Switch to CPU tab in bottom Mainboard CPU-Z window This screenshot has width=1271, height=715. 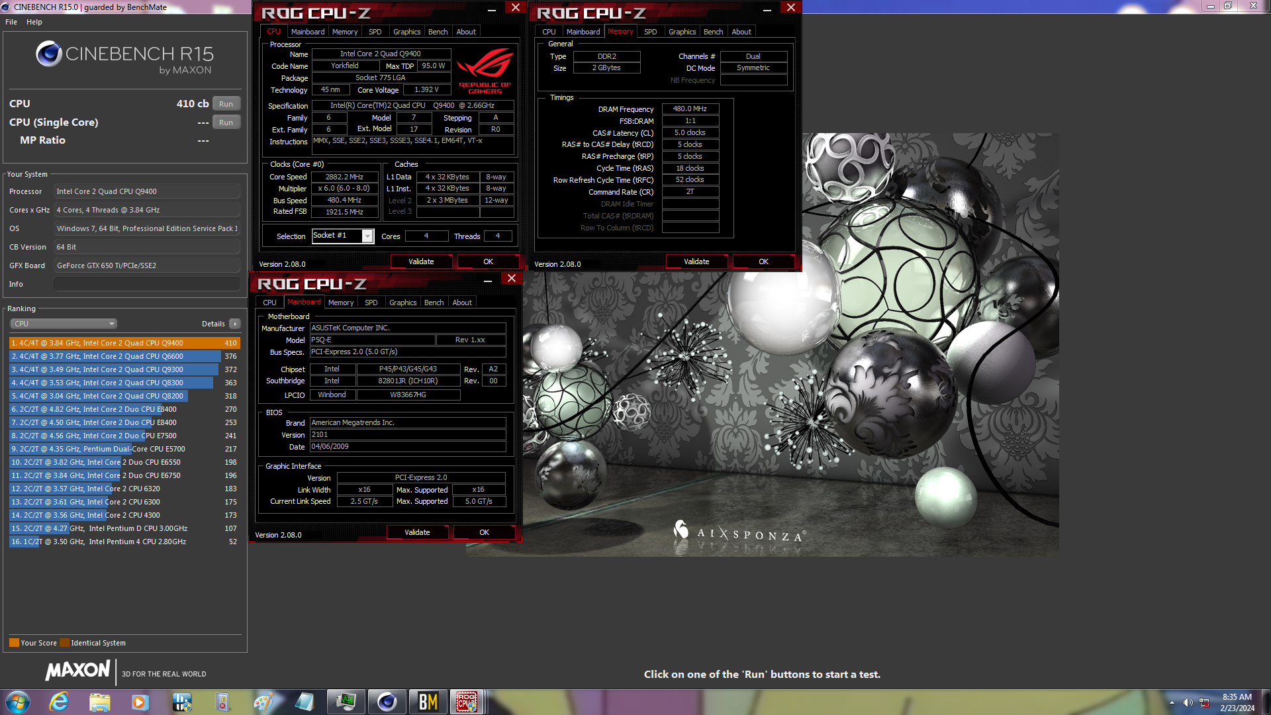[x=269, y=303]
